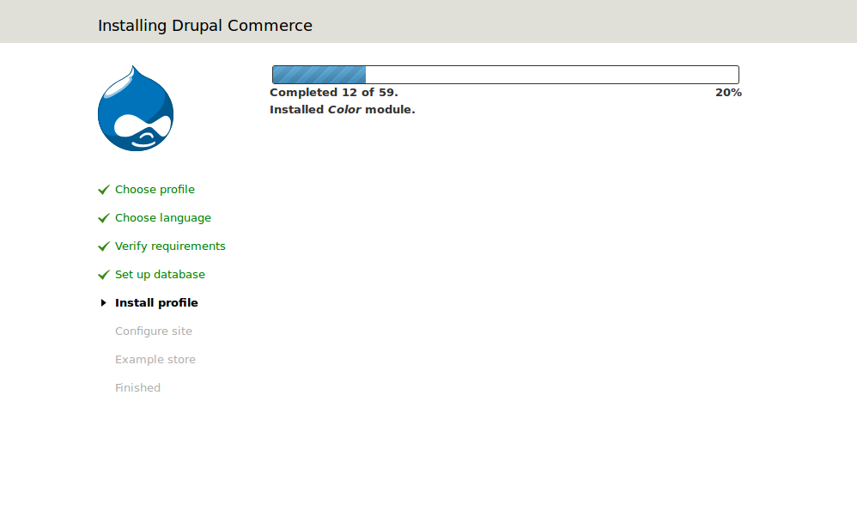Click the checkmark beside Set up database
Image resolution: width=857 pixels, height=517 pixels.
point(104,275)
